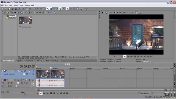Arm audio track 2 for recording
This screenshot has width=176, height=99.
15,80
